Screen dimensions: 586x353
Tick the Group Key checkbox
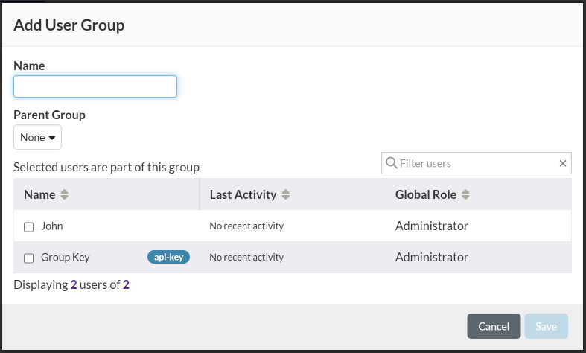coord(29,258)
